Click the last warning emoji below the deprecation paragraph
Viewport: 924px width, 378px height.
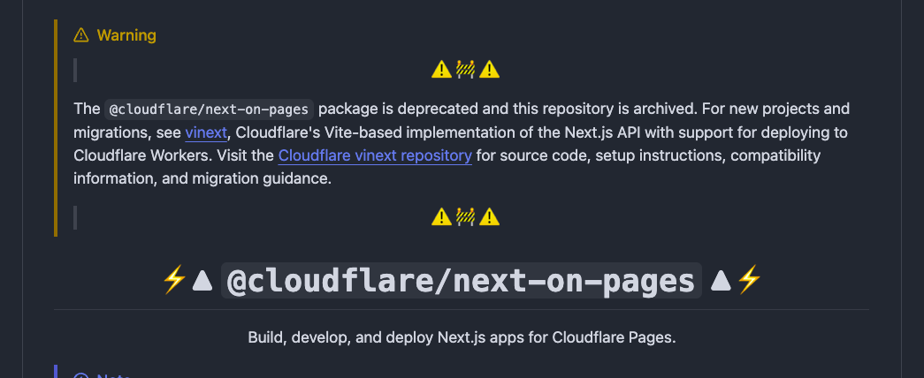[x=489, y=217]
